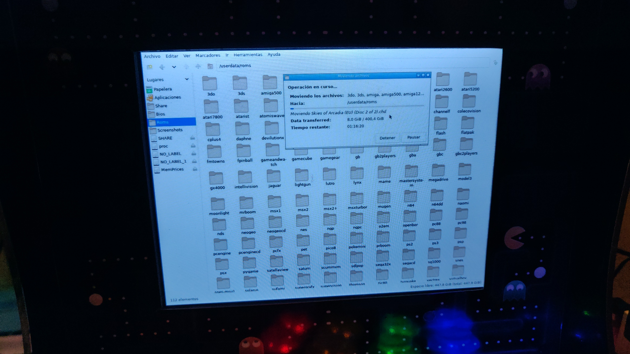Eject the NO_LABEL_1 volume
Screen dimensions: 630x354
pyautogui.click(x=195, y=161)
